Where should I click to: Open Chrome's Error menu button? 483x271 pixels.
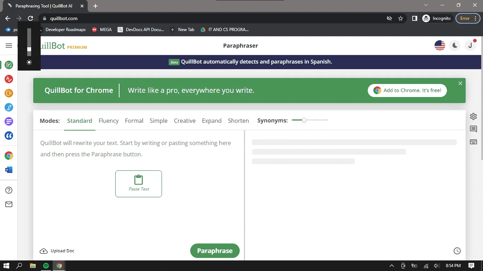tap(468, 18)
